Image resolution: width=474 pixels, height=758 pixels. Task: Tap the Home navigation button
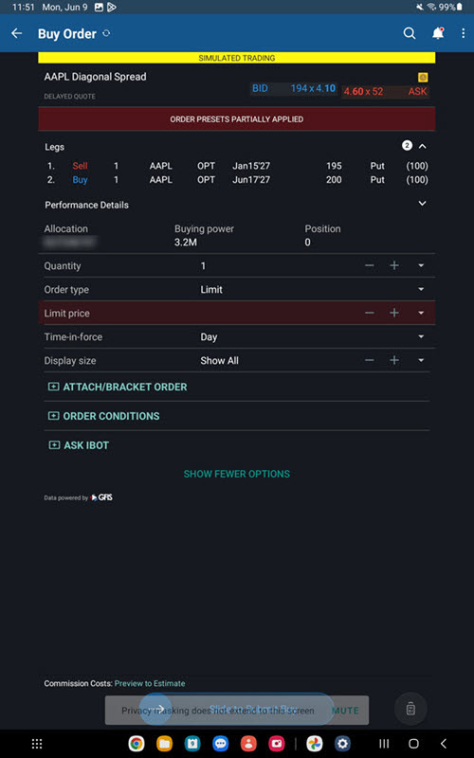413,744
